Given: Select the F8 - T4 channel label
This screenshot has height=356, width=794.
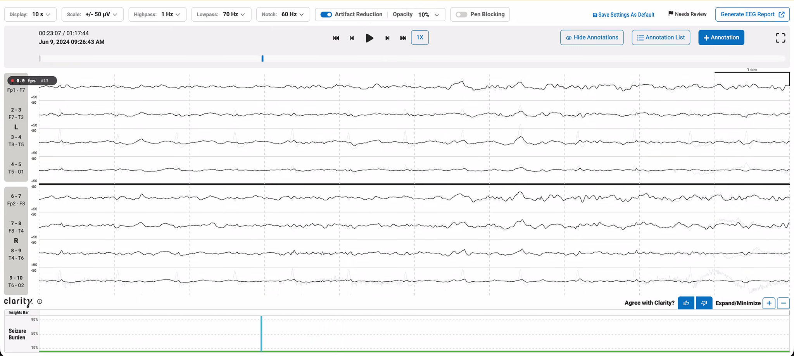Looking at the screenshot, I should click(x=16, y=231).
